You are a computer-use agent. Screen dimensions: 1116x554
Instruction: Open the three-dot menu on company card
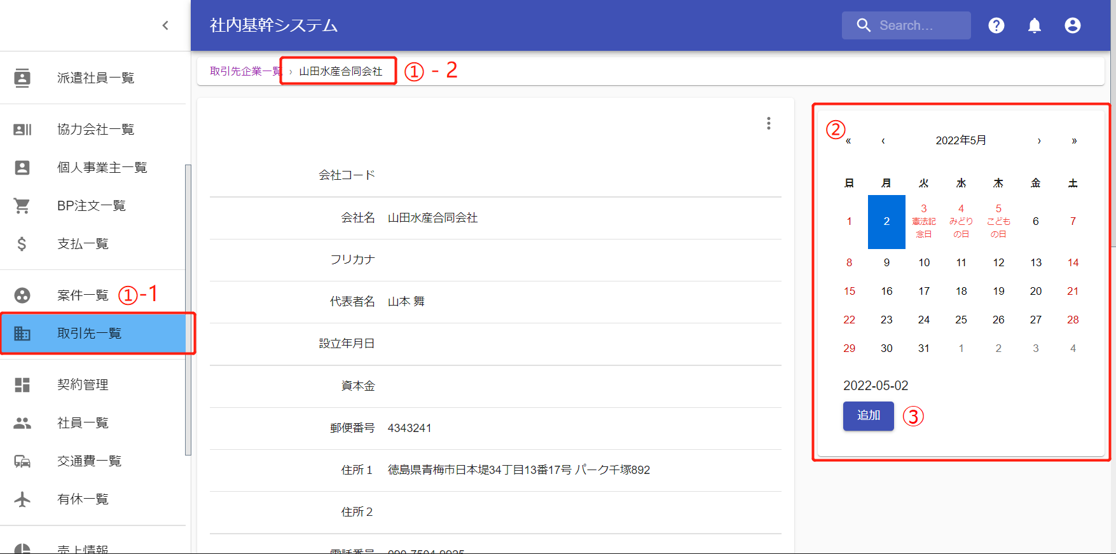coord(768,123)
